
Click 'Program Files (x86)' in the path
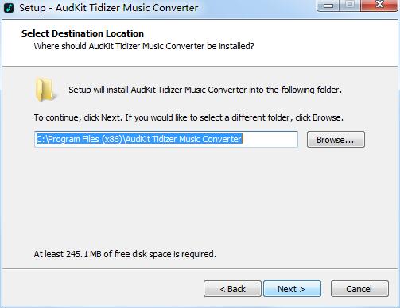pyautogui.click(x=85, y=139)
